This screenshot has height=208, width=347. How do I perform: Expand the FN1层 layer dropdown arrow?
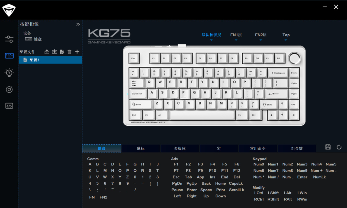point(236,40)
